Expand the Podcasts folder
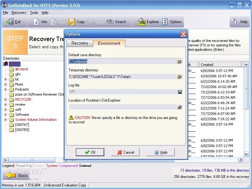 [5, 89]
